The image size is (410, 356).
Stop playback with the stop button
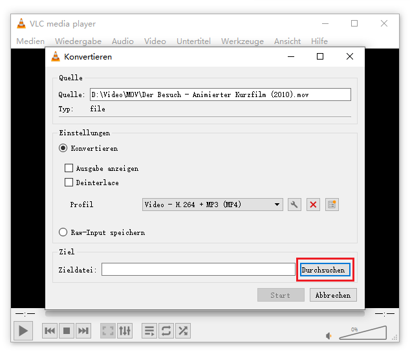67,331
